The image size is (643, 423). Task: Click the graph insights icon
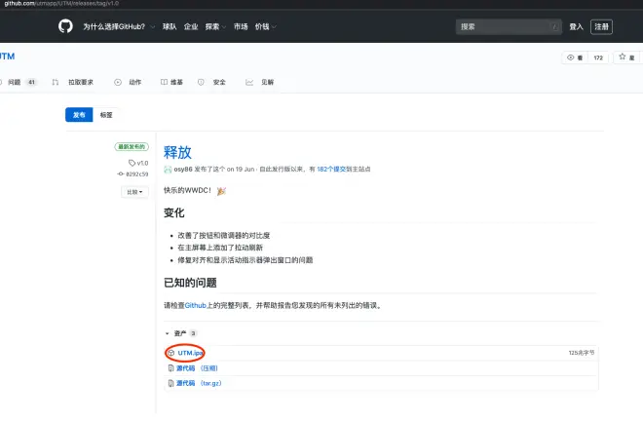[249, 82]
